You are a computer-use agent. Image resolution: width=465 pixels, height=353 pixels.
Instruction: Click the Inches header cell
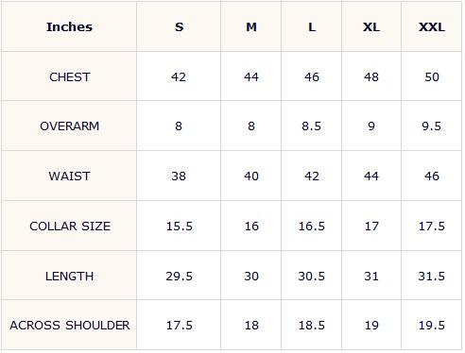pyautogui.click(x=69, y=26)
